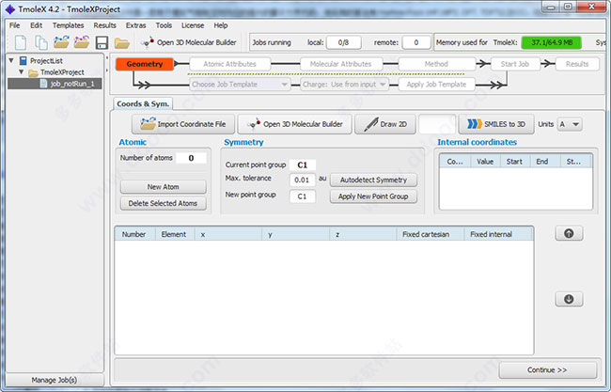Collapse the TmoleXProject folder node

pos(23,72)
